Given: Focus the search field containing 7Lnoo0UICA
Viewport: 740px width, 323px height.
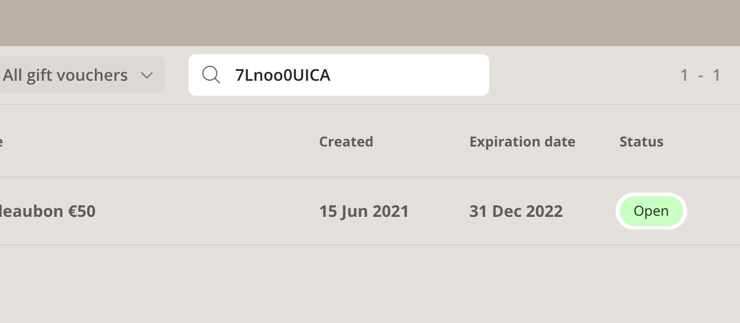Looking at the screenshot, I should [339, 75].
